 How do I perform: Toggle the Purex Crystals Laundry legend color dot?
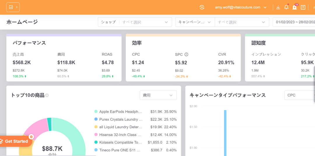tap(96, 119)
